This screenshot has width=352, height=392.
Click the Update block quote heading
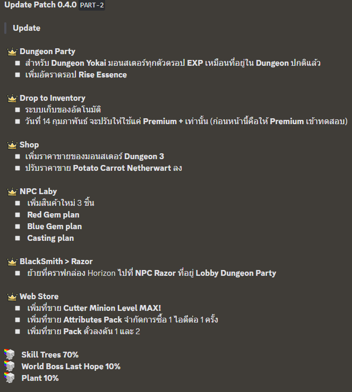(x=27, y=28)
